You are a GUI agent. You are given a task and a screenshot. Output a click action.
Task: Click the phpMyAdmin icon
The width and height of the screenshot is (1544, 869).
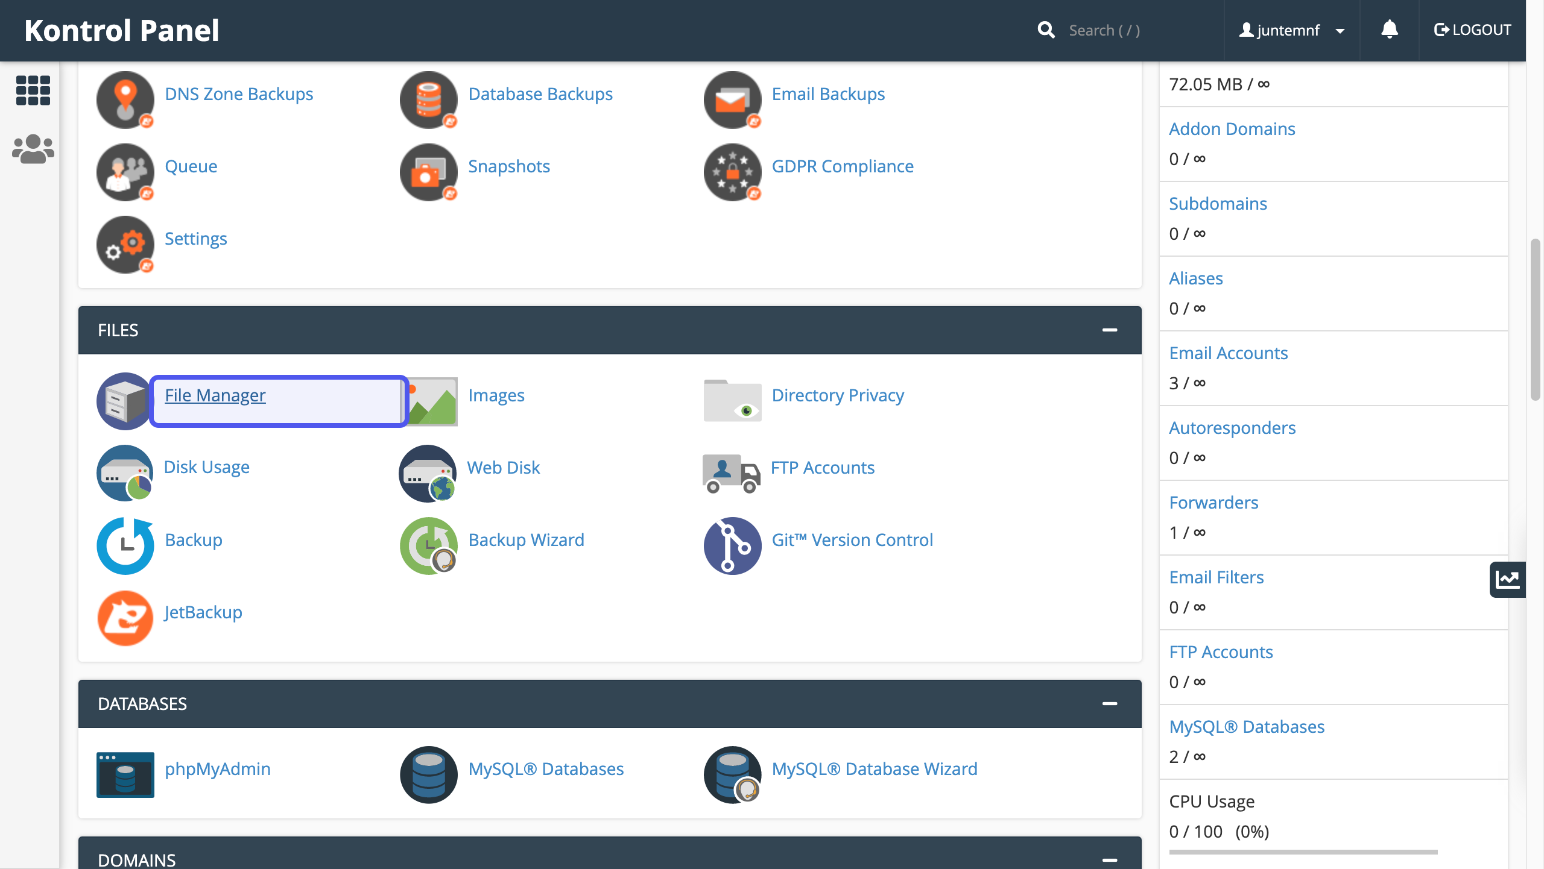point(125,774)
